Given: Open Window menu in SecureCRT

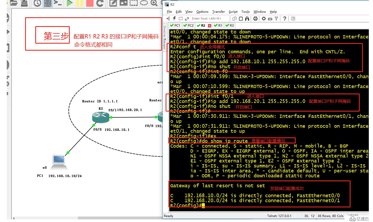Looking at the screenshot, I should point(260,12).
